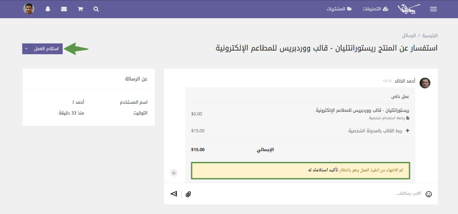Click the تأكيد استلامك له notice text

pos(323,170)
